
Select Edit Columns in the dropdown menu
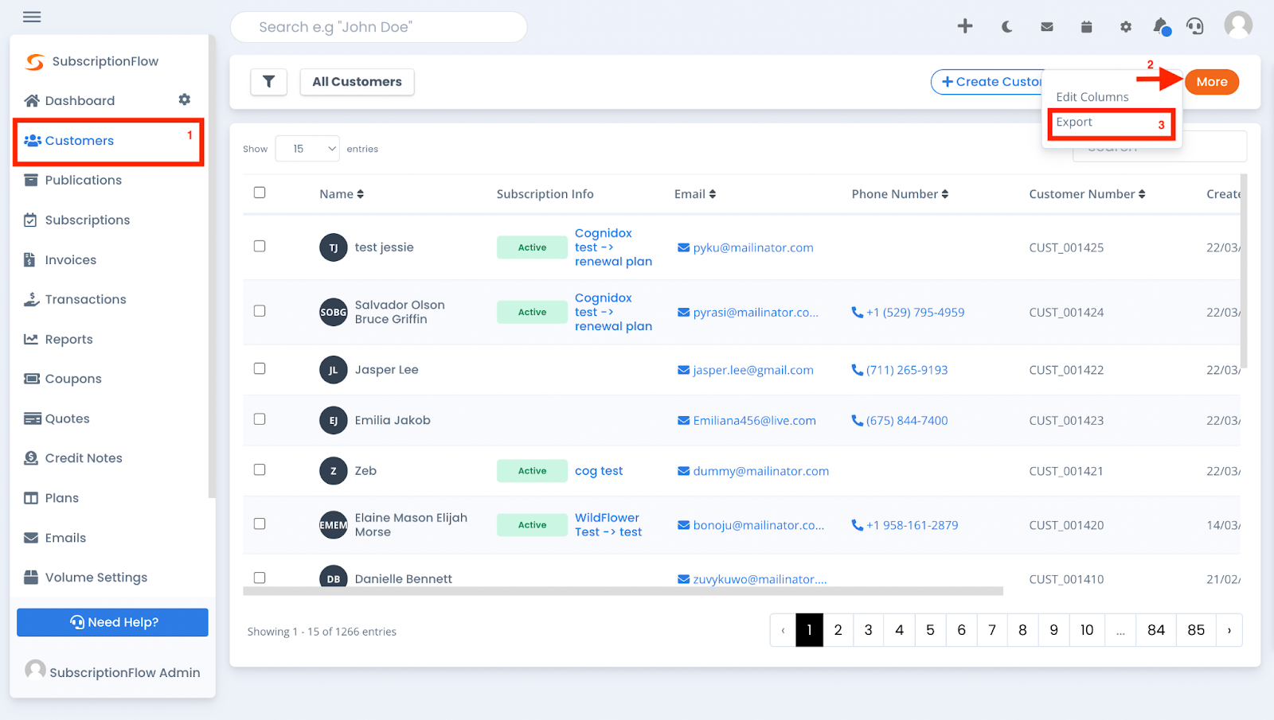point(1092,96)
